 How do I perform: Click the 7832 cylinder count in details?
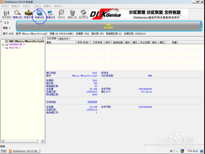click(x=95, y=80)
